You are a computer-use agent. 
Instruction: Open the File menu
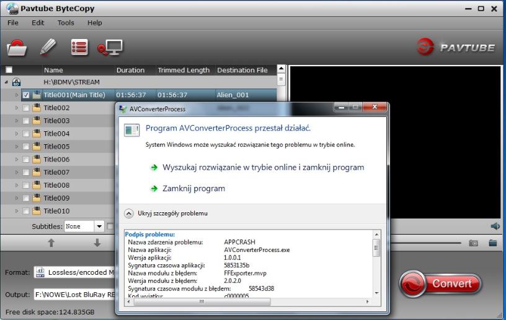[13, 22]
